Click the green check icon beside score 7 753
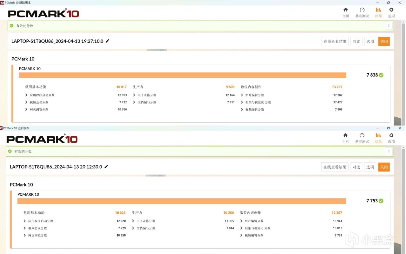The image size is (406, 254). [x=381, y=201]
